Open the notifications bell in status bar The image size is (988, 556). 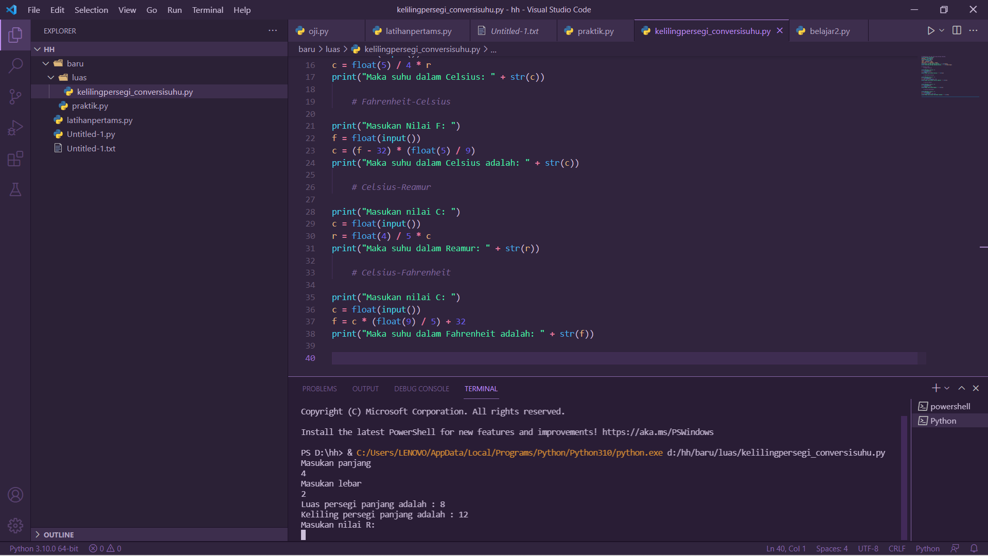[x=974, y=549]
